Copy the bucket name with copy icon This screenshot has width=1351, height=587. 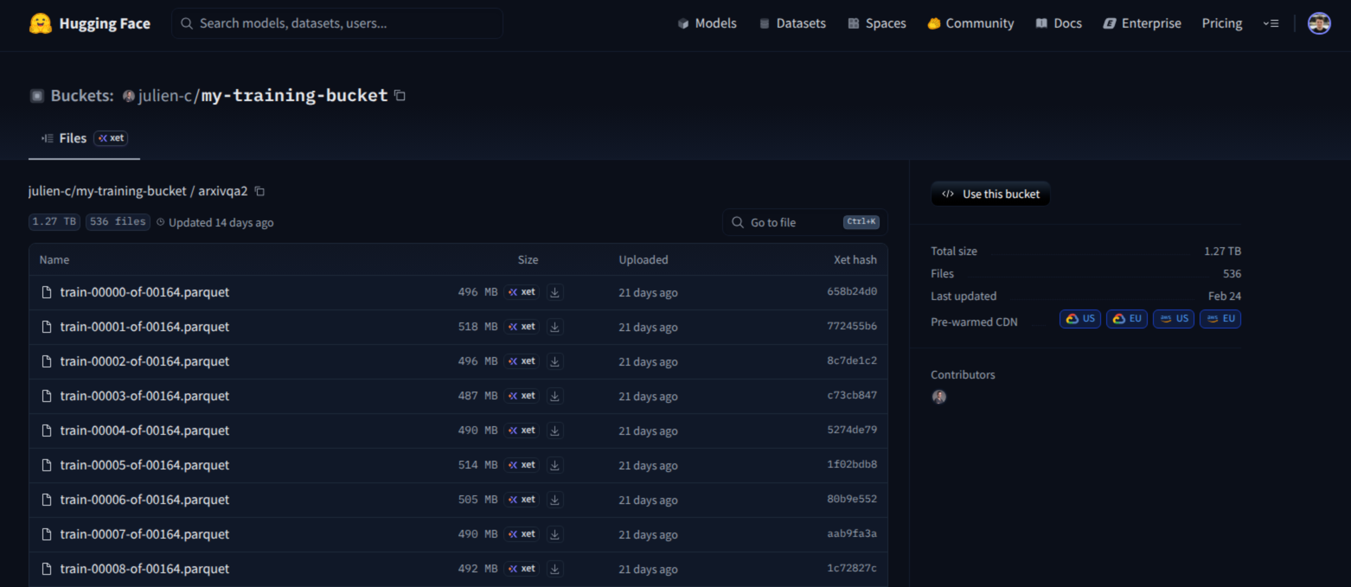400,96
